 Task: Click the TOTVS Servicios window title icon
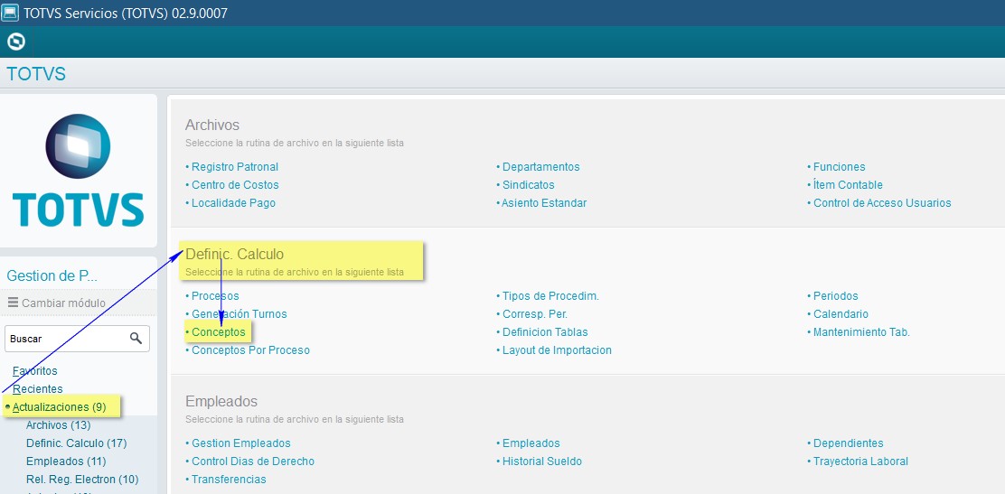10,12
